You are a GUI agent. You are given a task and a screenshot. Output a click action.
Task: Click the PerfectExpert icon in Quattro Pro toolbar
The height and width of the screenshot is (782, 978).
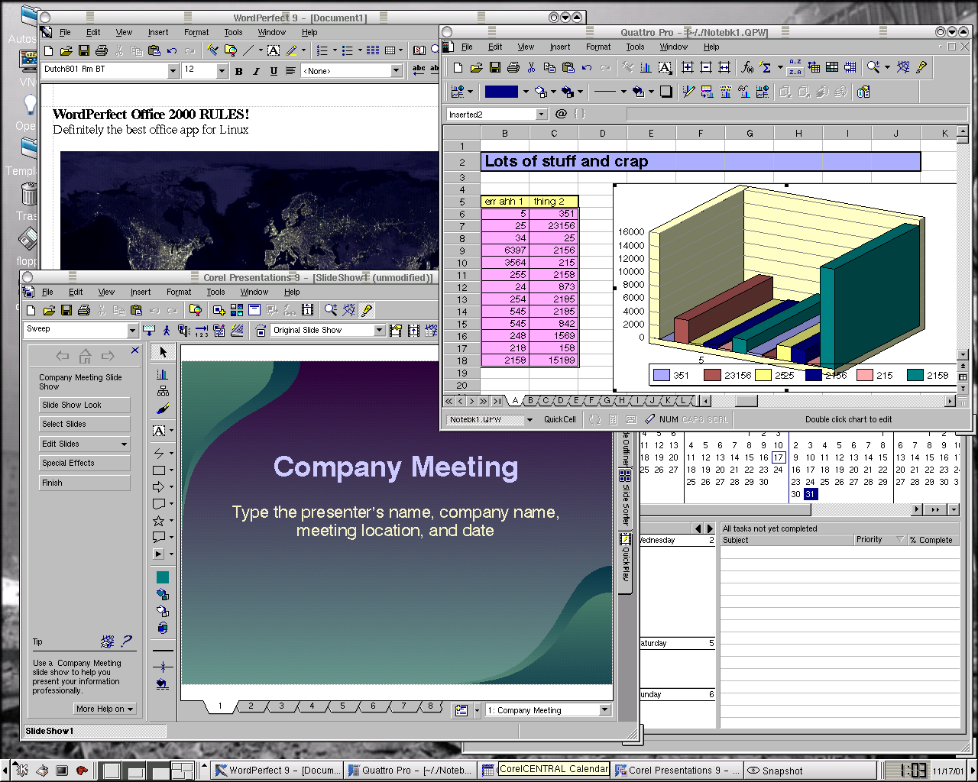922,67
